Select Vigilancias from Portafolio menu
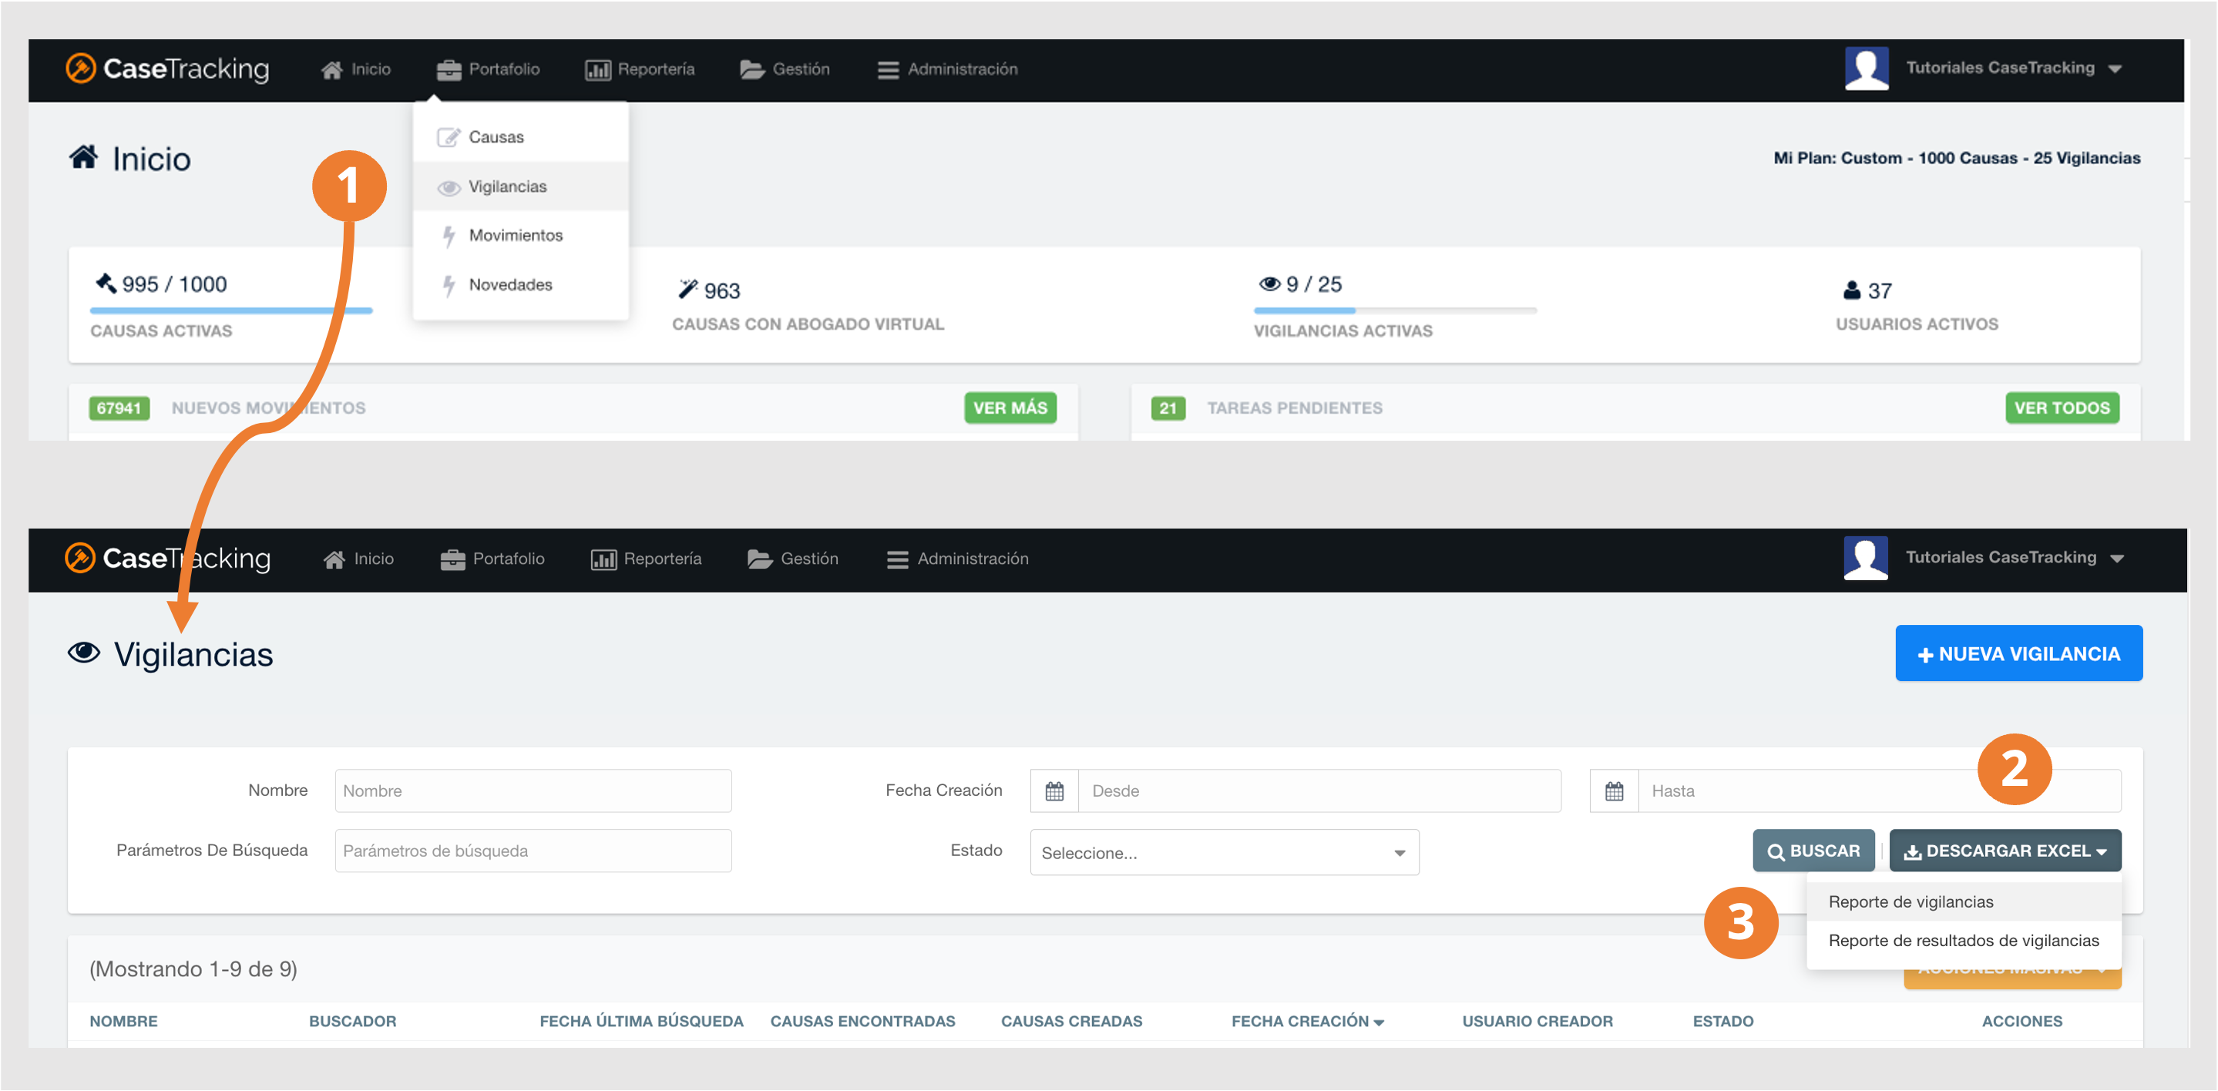2218x1091 pixels. (x=507, y=187)
